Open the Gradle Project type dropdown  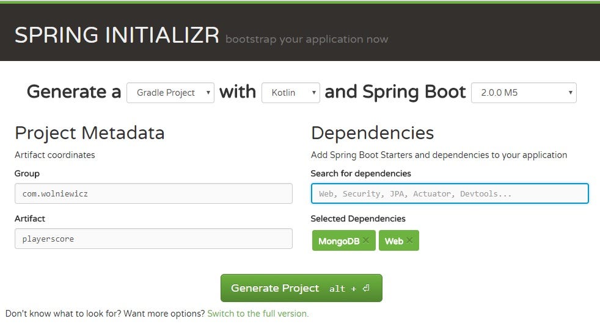click(x=170, y=93)
